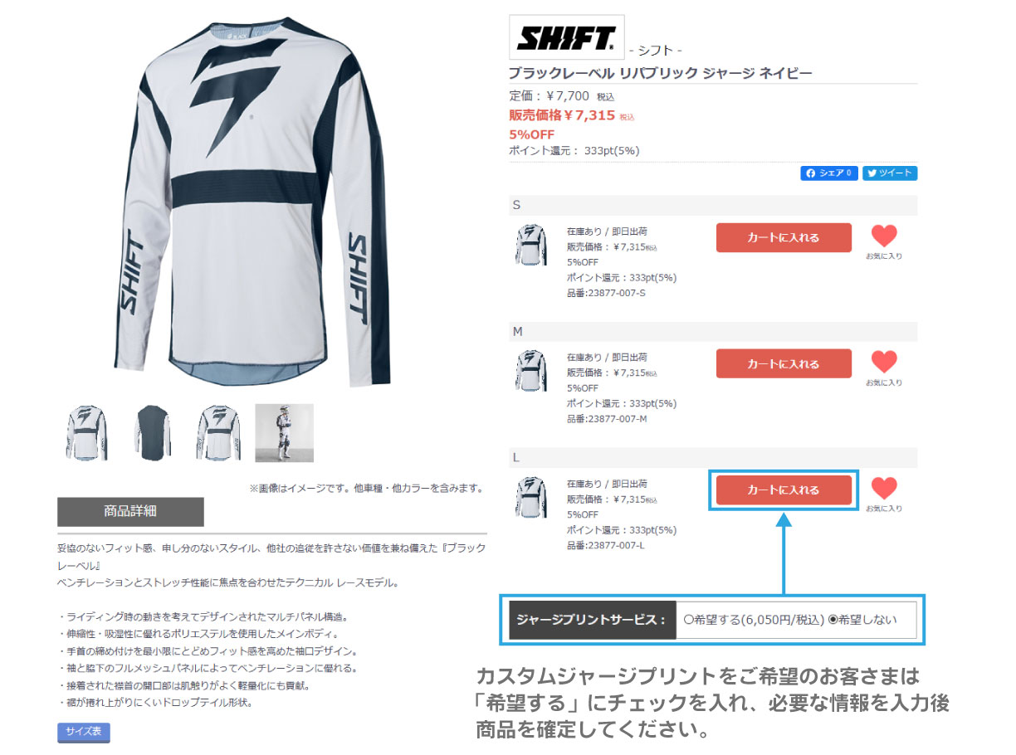Tweet this product with the ツイート button
The image size is (1016, 755).
coord(890,173)
